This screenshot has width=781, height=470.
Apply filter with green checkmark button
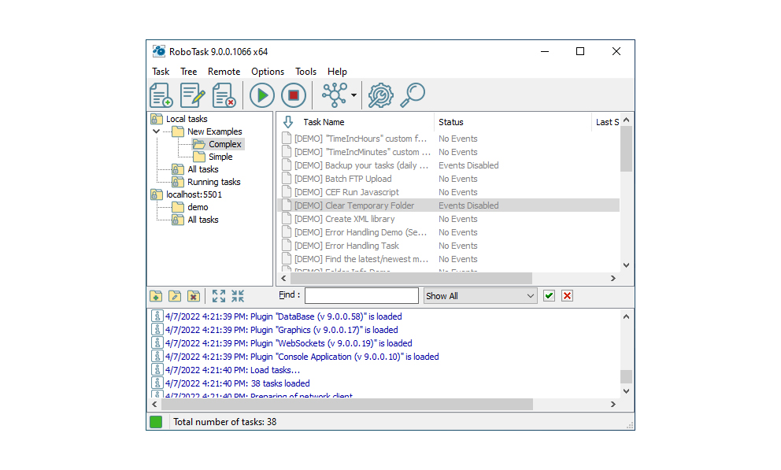pos(549,296)
